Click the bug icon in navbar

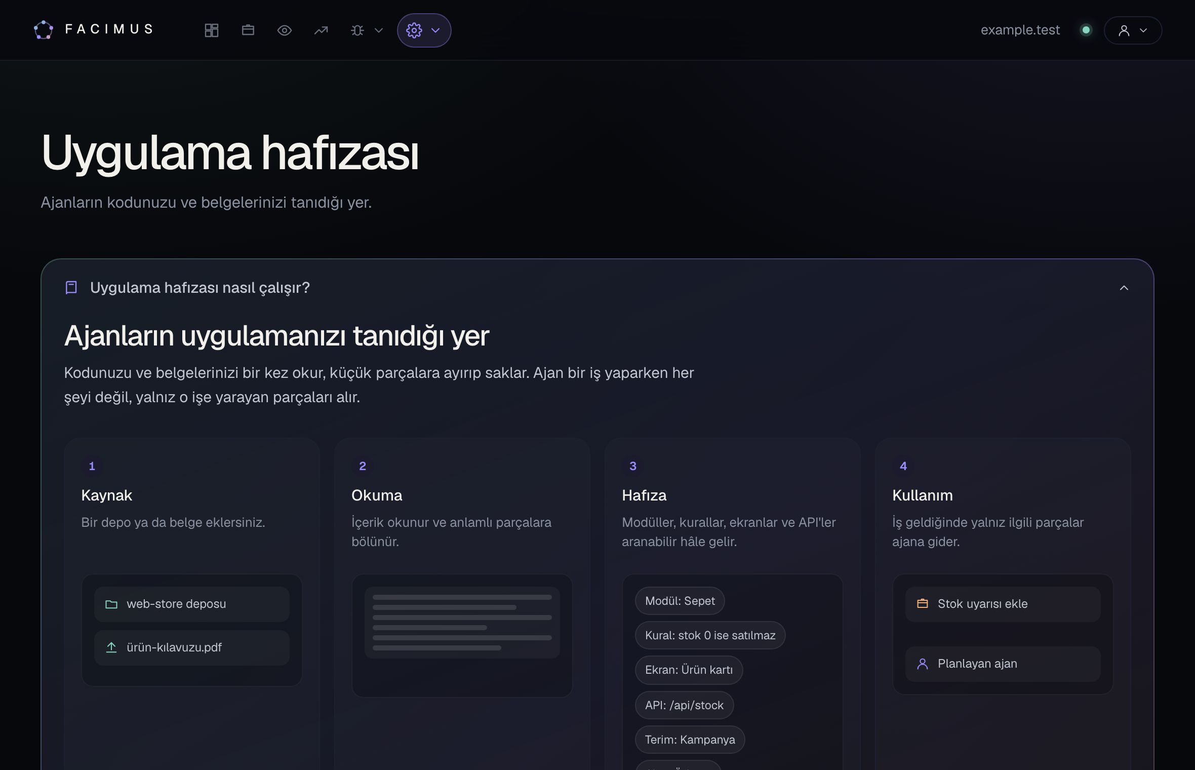click(x=357, y=30)
